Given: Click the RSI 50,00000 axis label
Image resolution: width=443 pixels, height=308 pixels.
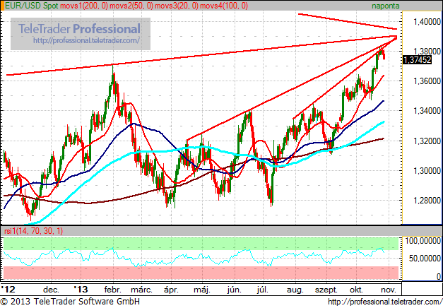Looking at the screenshot, I should tap(425, 259).
